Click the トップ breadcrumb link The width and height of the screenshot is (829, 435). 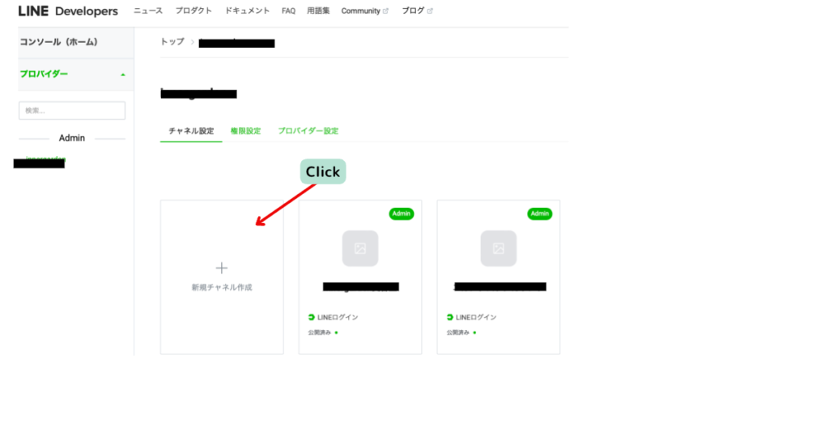tap(172, 42)
